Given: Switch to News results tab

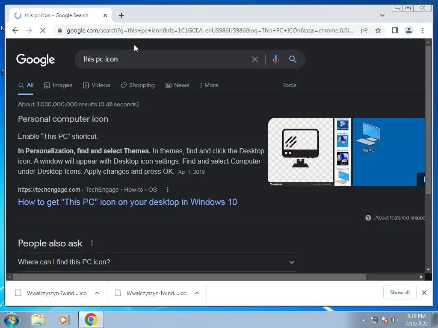Looking at the screenshot, I should point(178,85).
